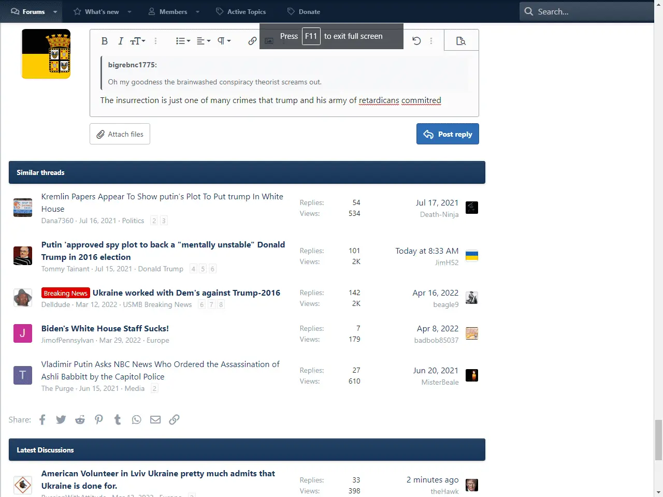Share thread on Twitter
663x497 pixels.
tap(61, 419)
